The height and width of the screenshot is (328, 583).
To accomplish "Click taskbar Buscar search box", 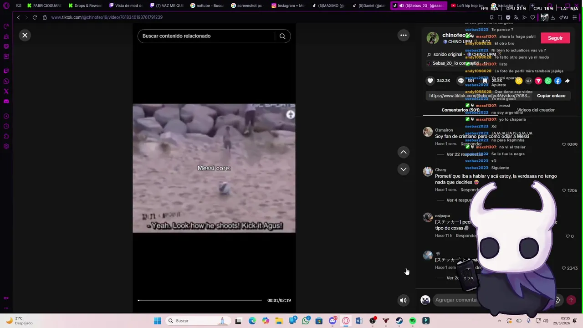I will (197, 321).
